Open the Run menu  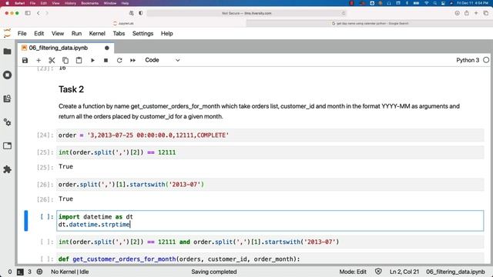point(76,34)
